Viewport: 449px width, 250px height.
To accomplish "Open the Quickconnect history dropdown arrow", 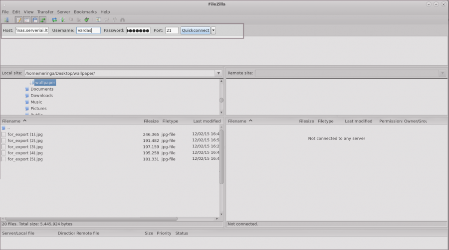I will pos(214,30).
